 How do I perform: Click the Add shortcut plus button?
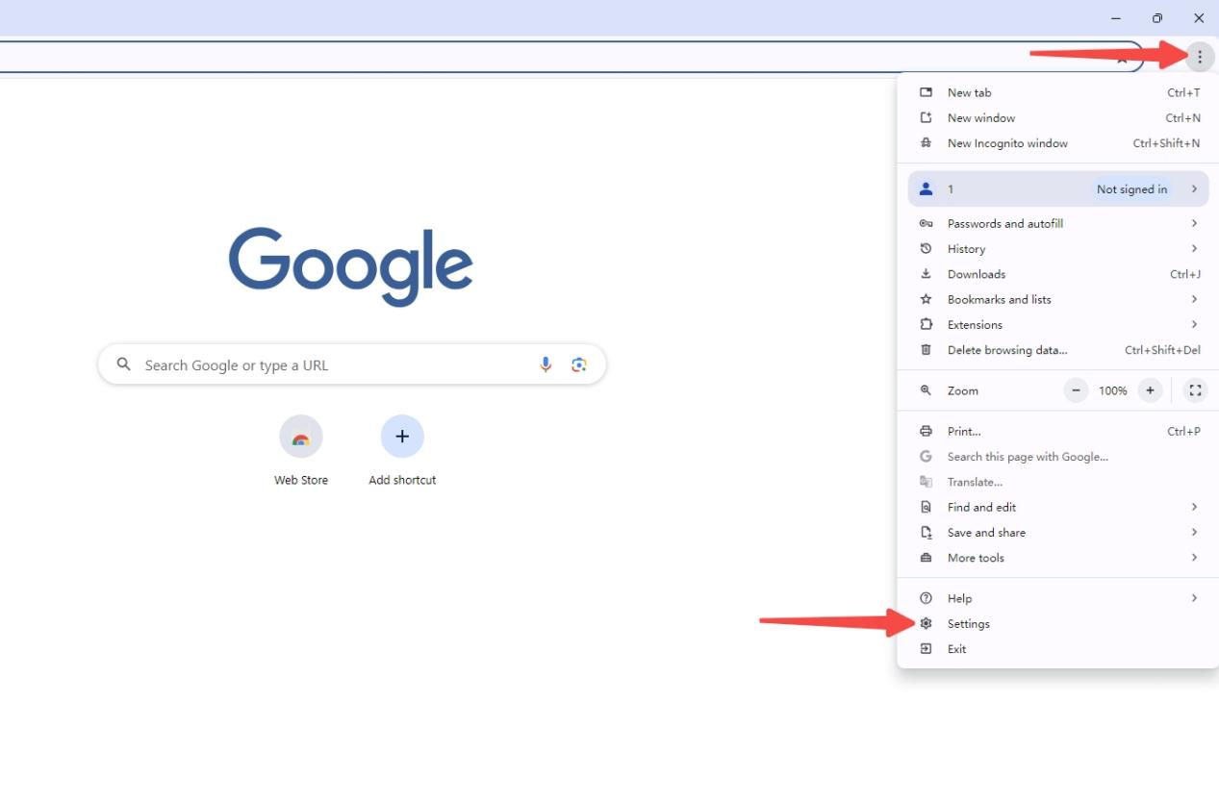point(402,437)
